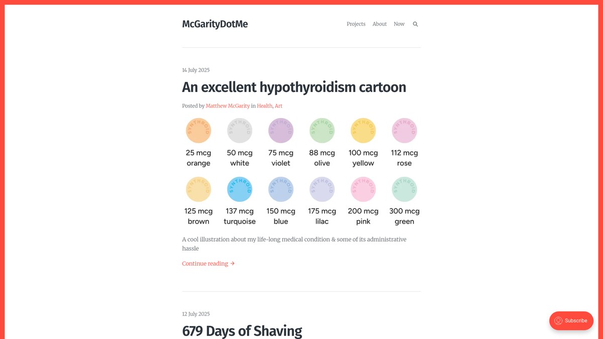This screenshot has width=603, height=339.
Task: Open the Health category link
Action: (x=264, y=106)
